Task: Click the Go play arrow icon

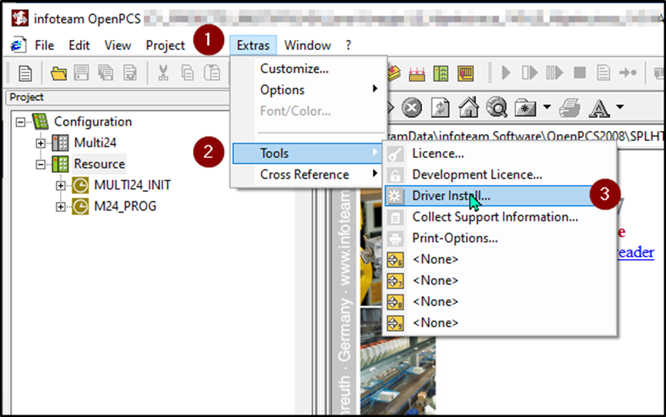Action: point(506,72)
